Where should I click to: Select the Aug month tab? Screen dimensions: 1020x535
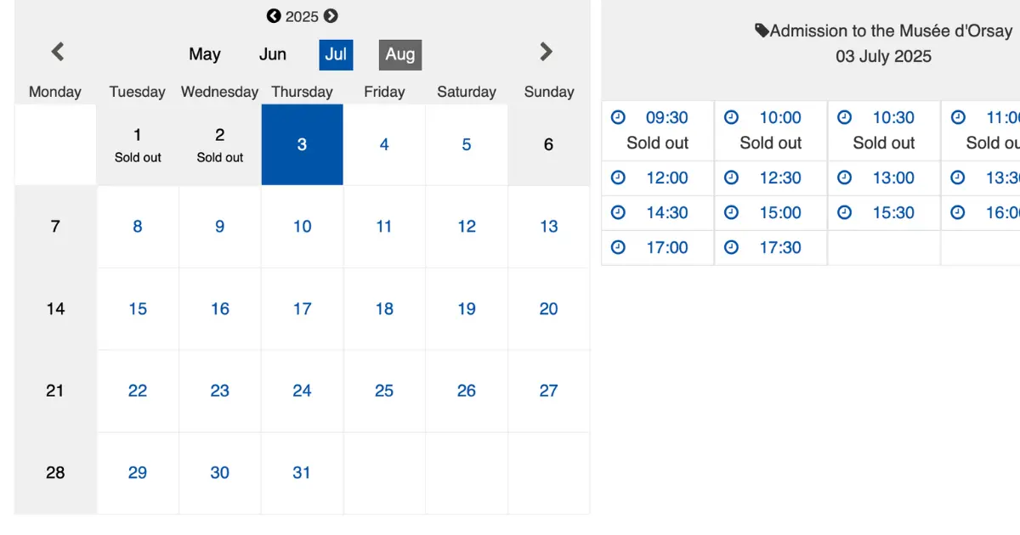400,54
